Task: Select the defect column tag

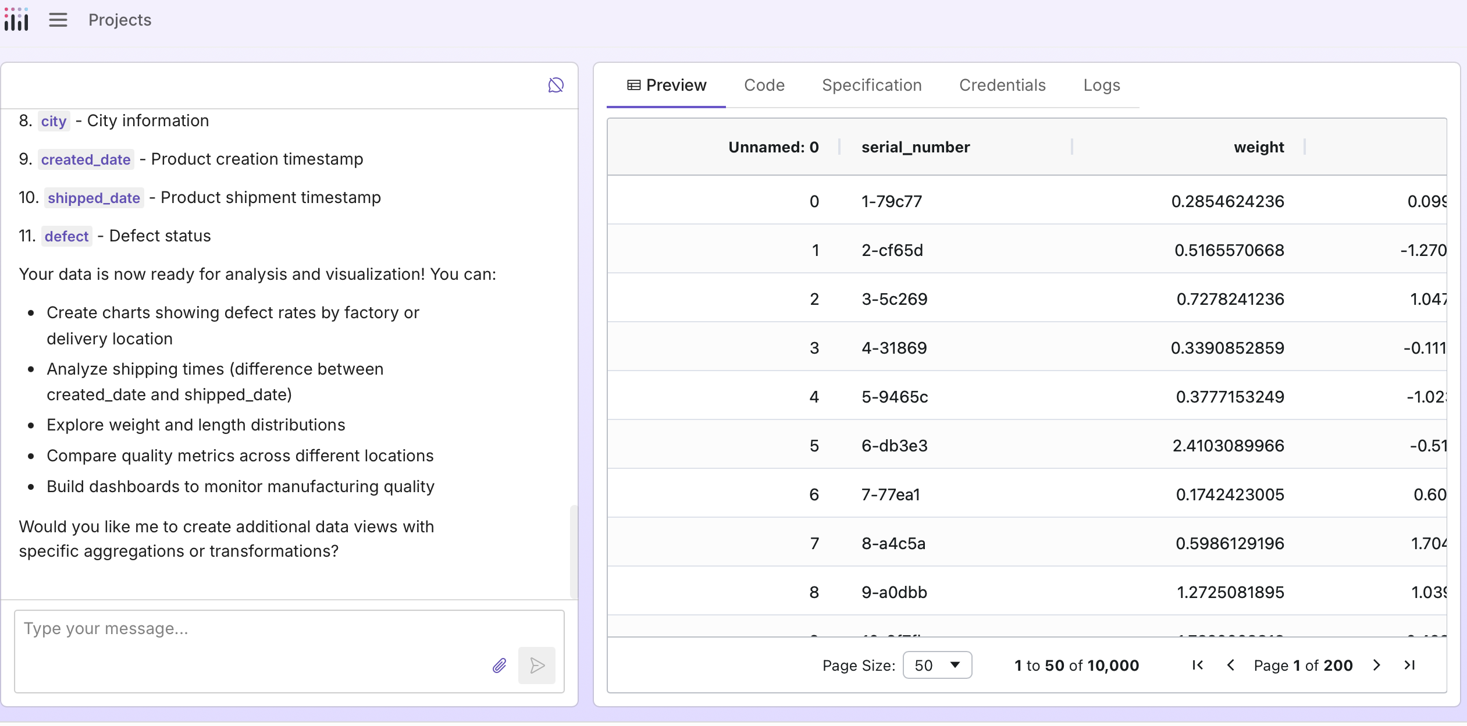Action: tap(66, 236)
